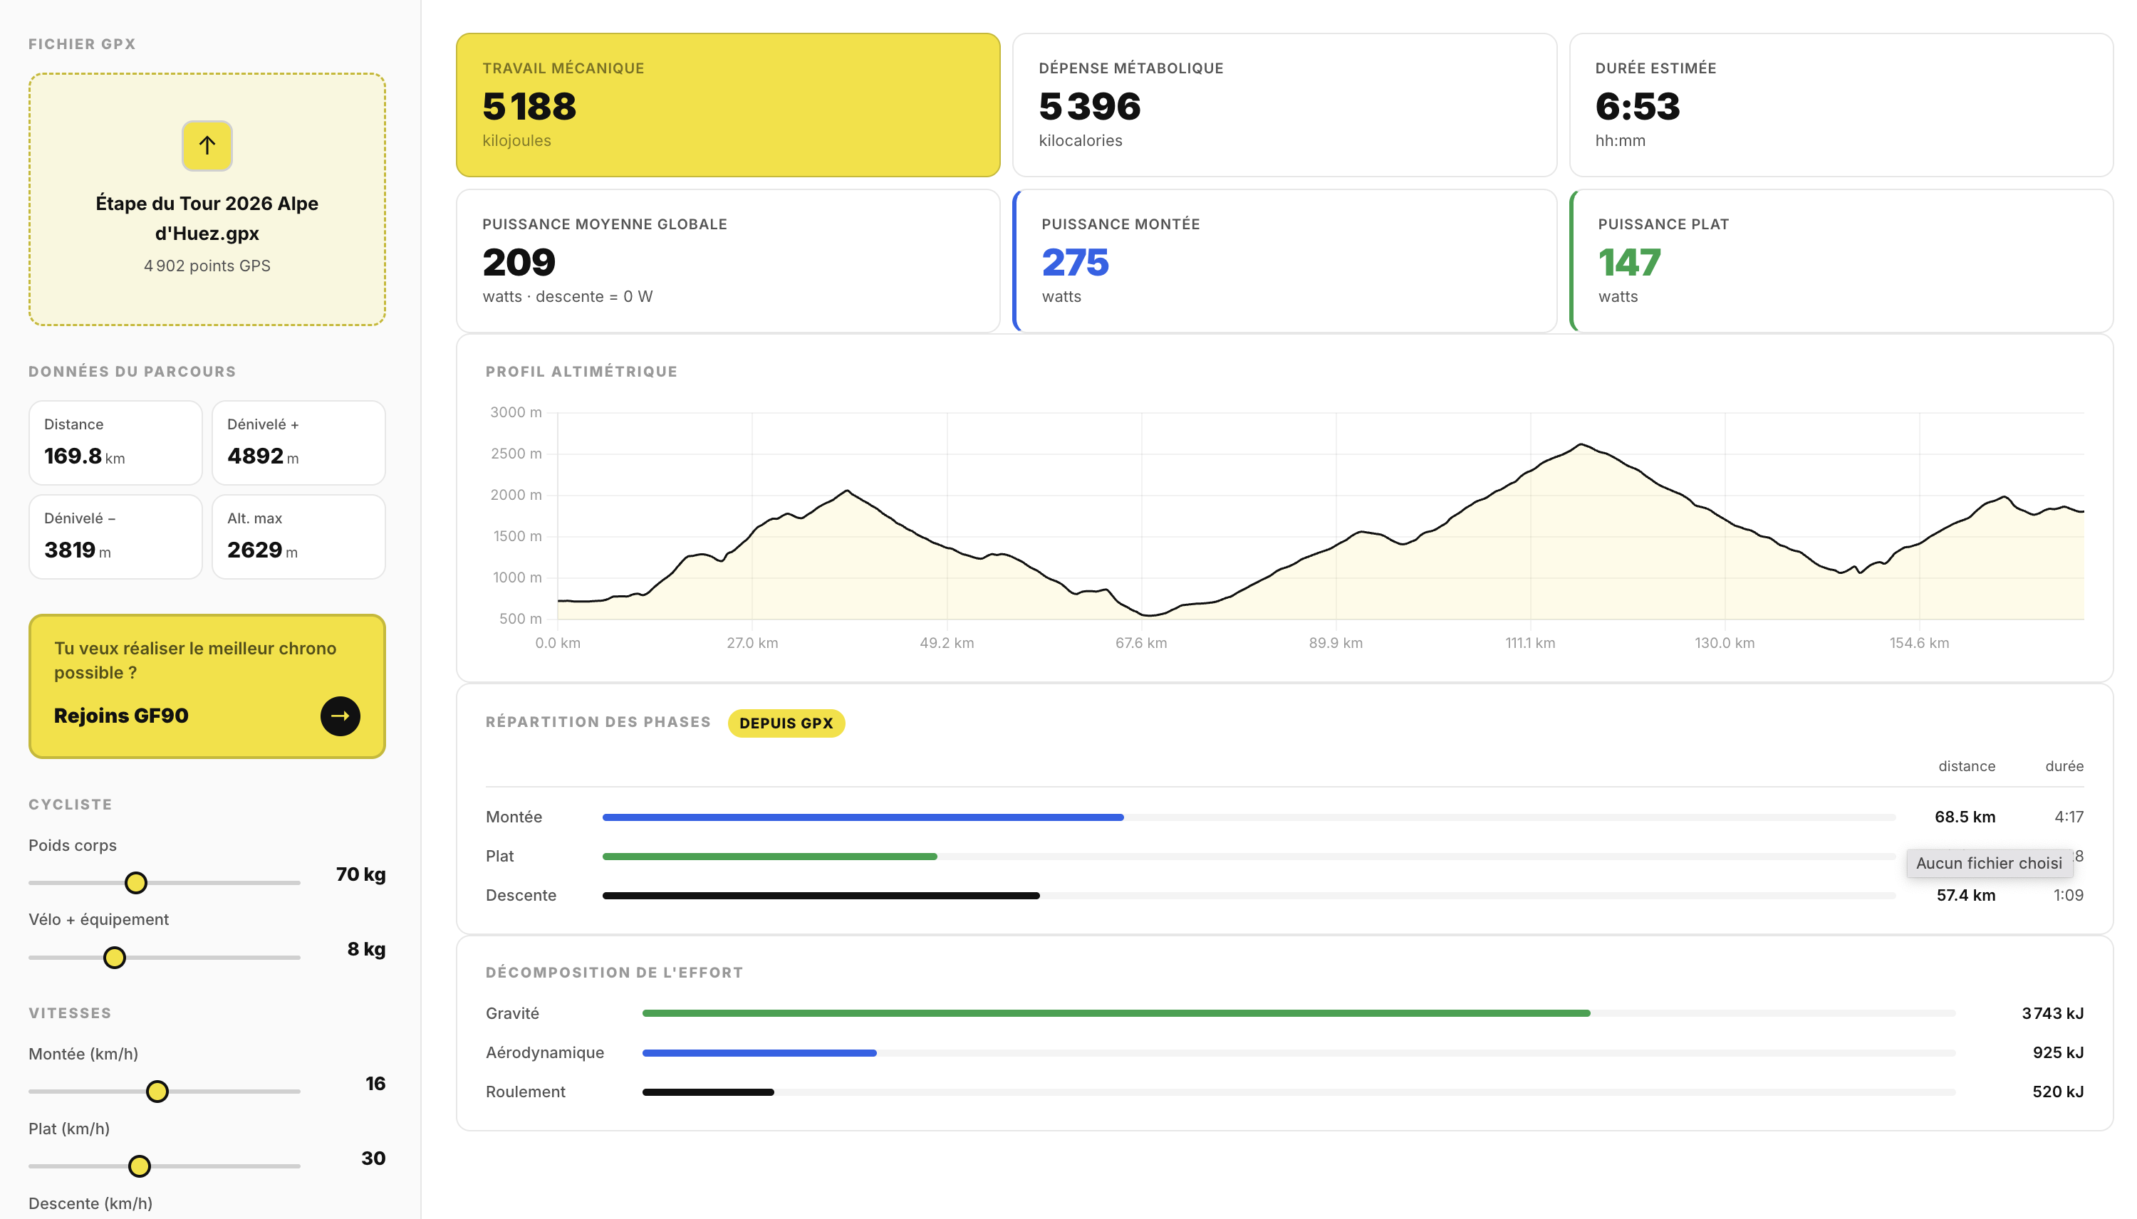
Task: Click the upload arrow icon
Action: point(207,146)
